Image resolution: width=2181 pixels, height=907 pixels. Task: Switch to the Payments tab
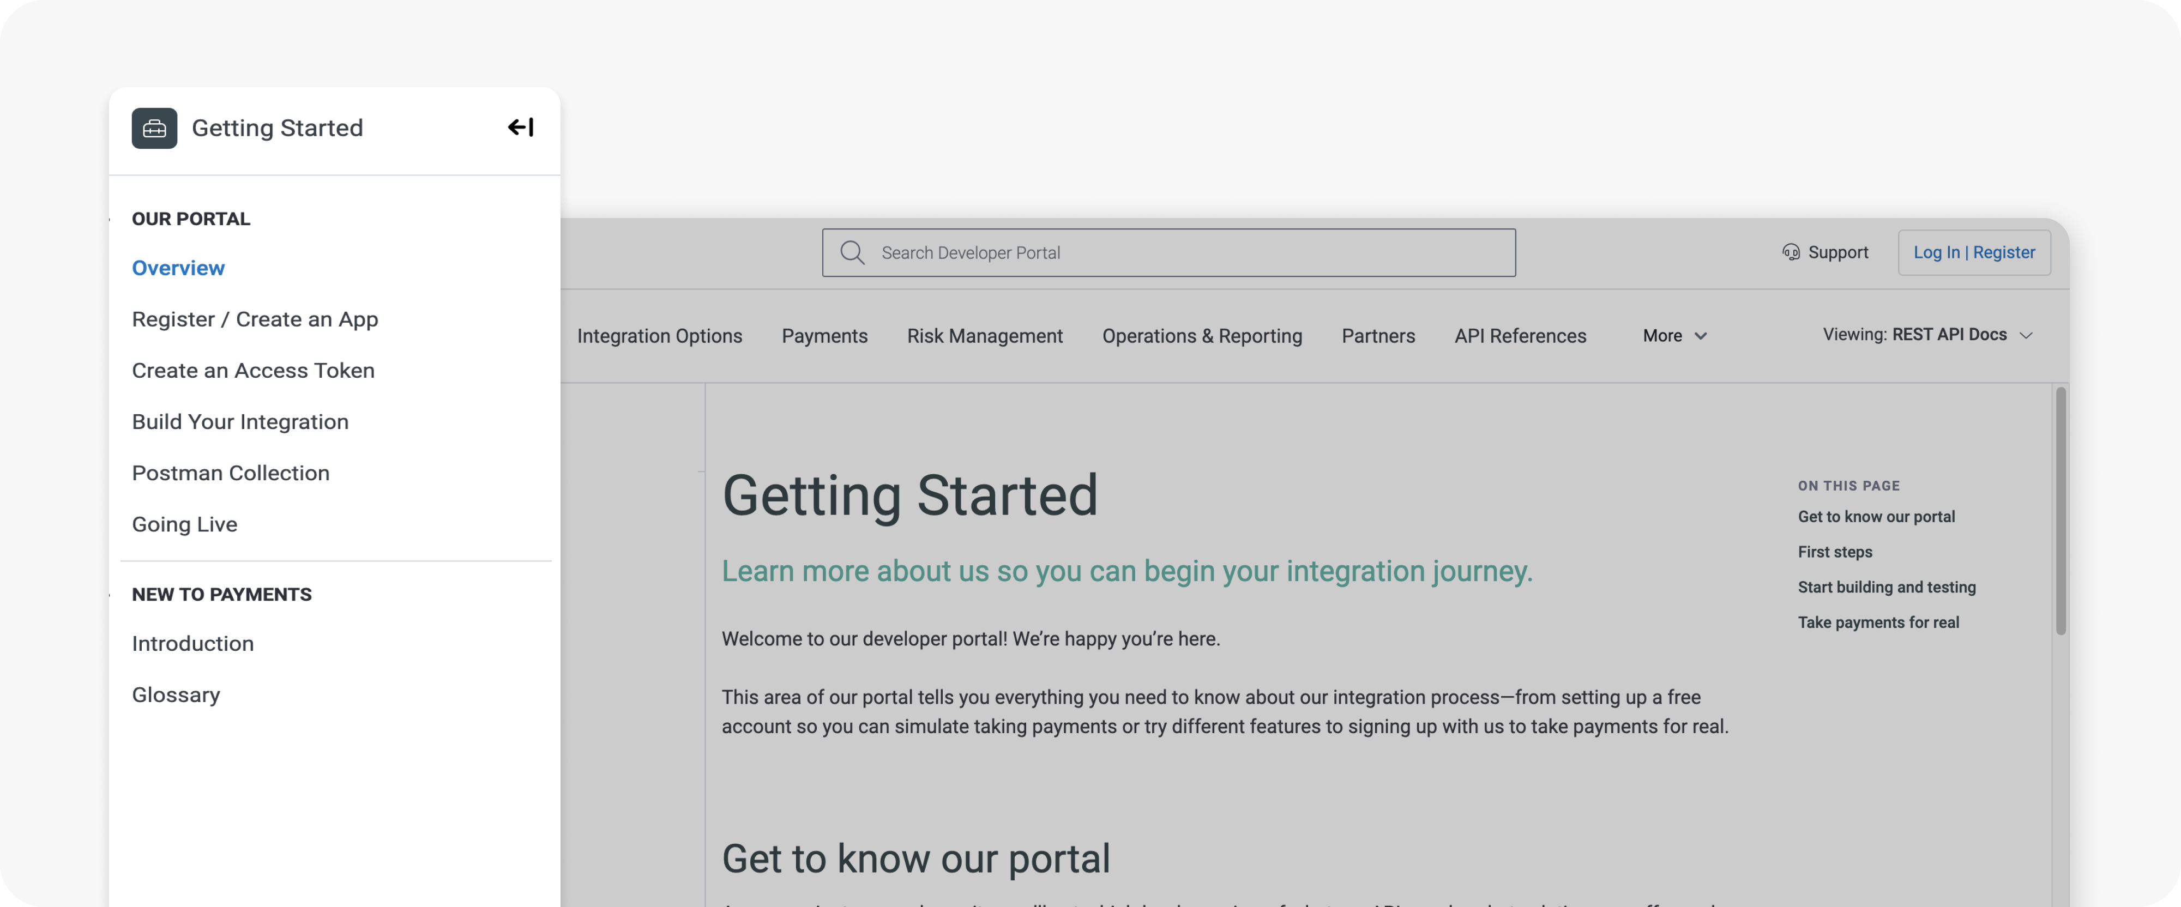point(824,335)
